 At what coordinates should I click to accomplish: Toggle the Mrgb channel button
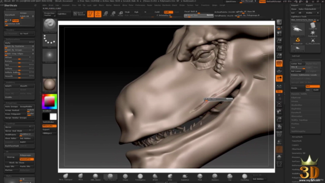click(127, 12)
